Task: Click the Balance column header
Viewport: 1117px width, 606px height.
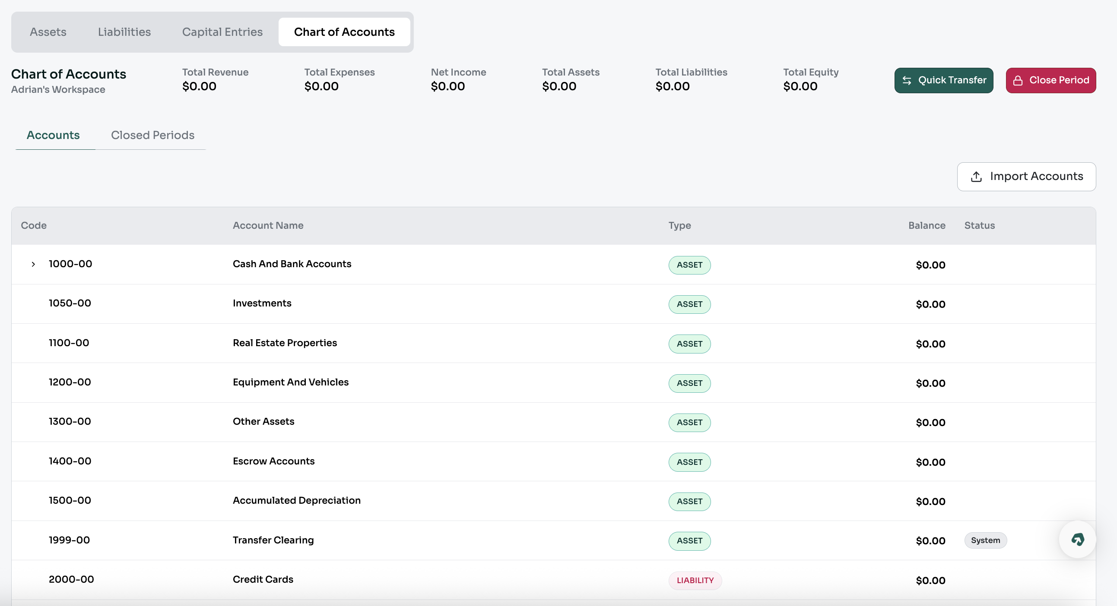Action: [x=926, y=225]
